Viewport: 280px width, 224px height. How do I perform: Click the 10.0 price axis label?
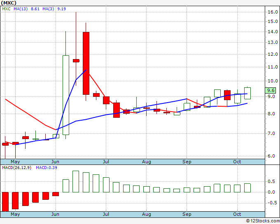(x=273, y=81)
